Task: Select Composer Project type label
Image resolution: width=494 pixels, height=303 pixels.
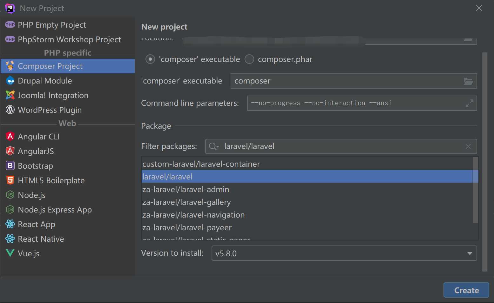Action: (50, 66)
